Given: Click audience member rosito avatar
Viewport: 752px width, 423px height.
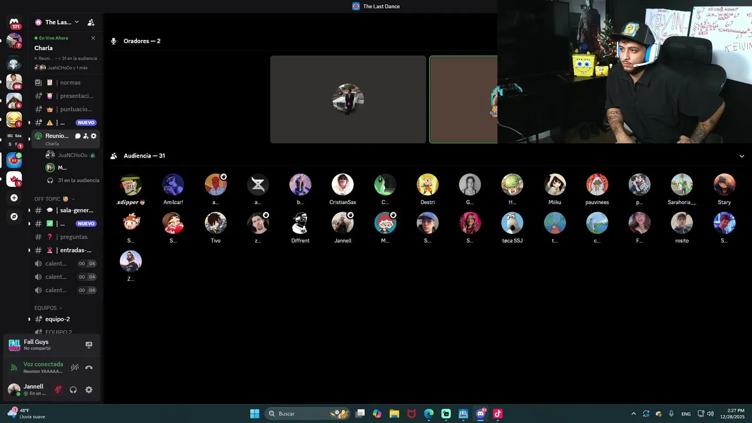Looking at the screenshot, I should pos(681,223).
